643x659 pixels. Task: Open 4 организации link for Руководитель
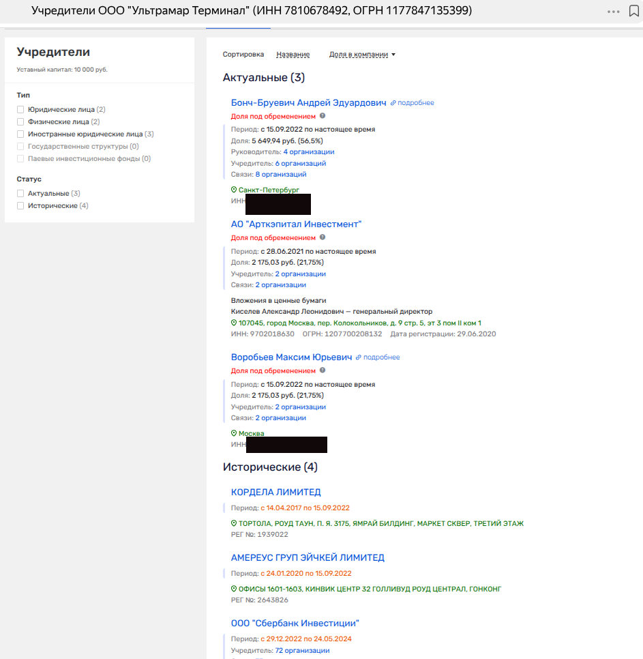(x=308, y=152)
